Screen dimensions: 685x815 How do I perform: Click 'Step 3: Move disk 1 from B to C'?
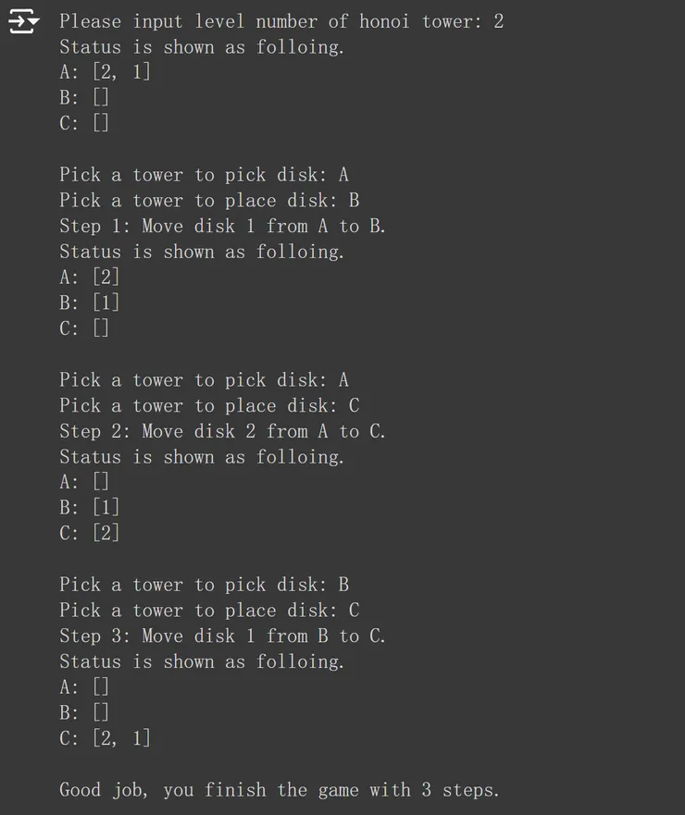(x=222, y=636)
